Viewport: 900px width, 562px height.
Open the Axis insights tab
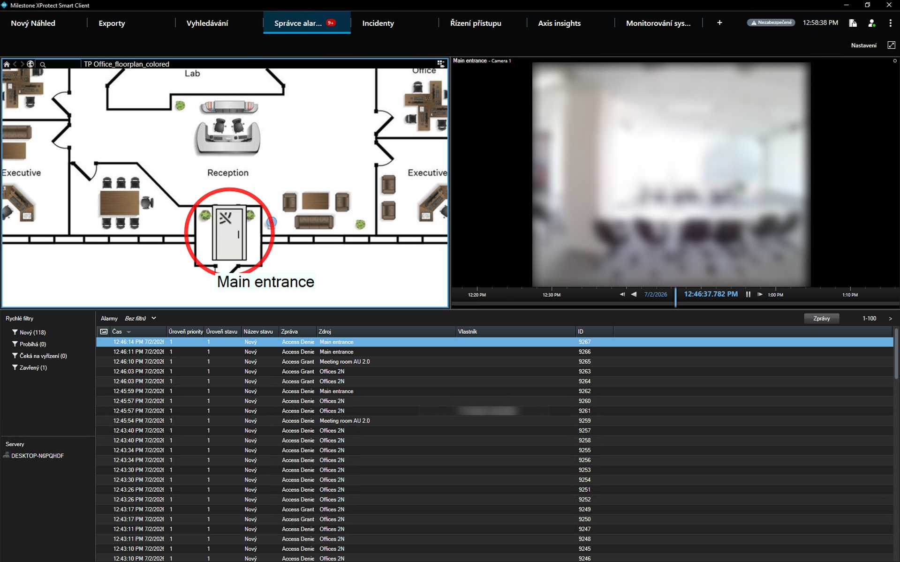point(559,23)
